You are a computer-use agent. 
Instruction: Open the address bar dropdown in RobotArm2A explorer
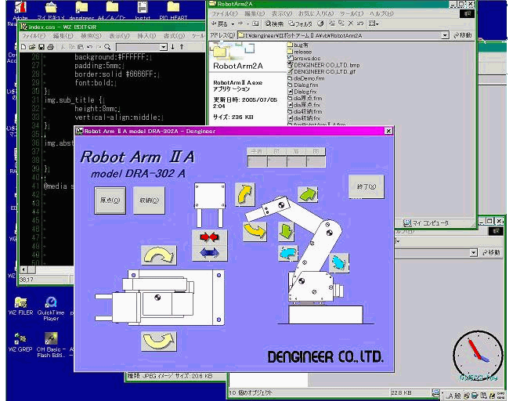[445, 35]
